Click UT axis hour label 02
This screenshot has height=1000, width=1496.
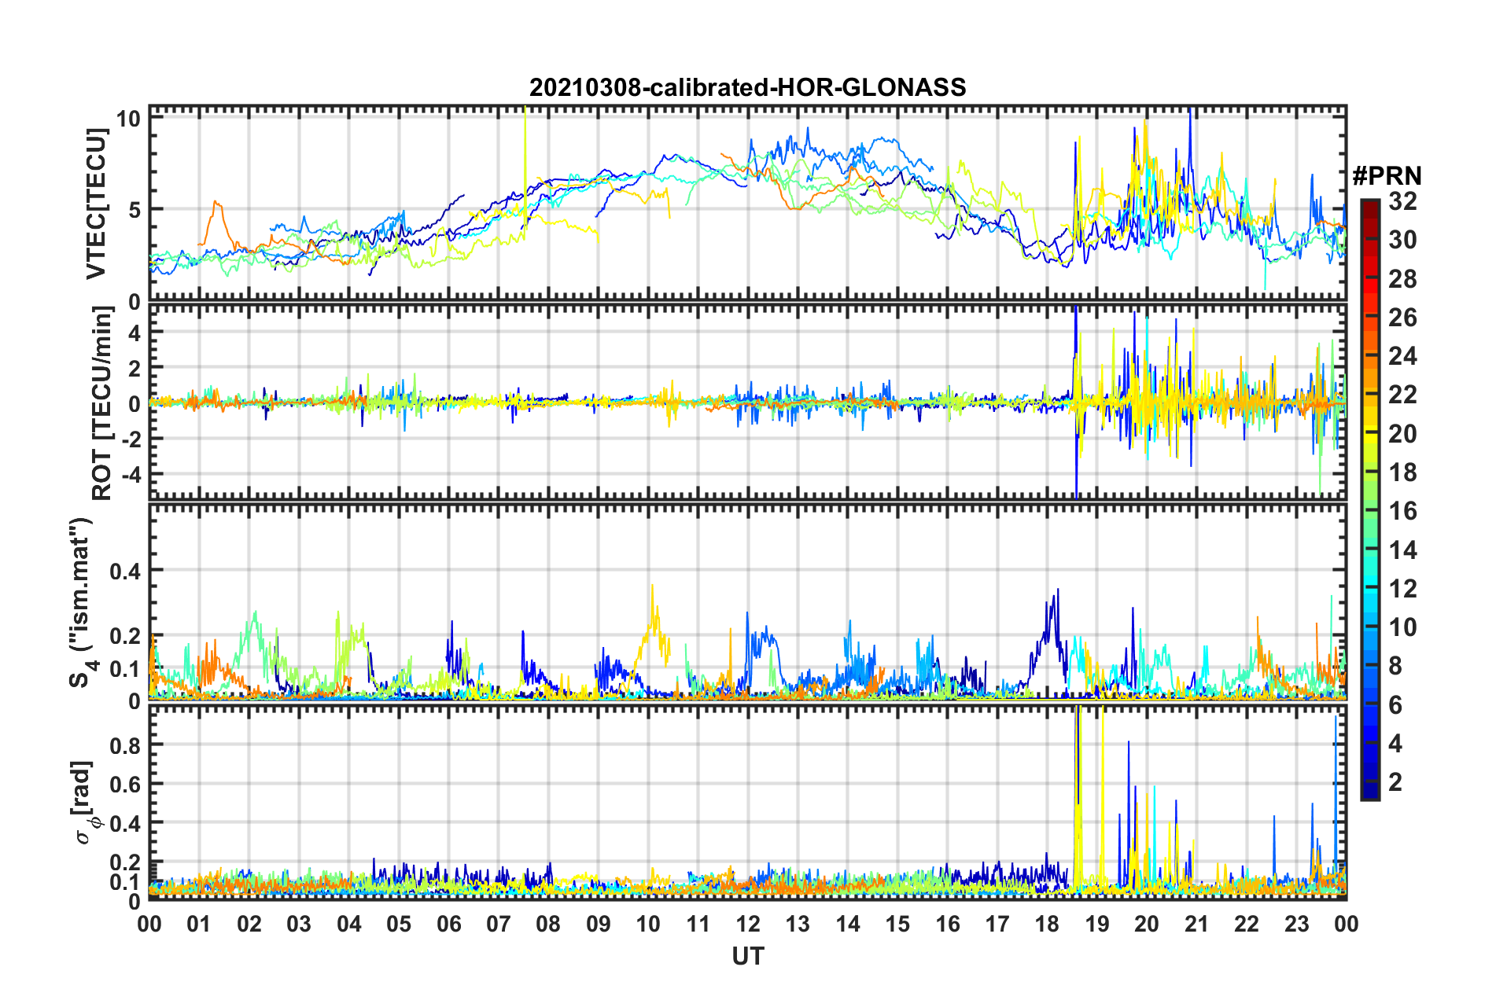point(249,924)
